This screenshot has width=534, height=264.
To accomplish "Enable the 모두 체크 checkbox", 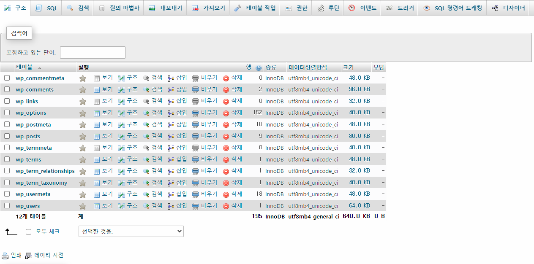I will (x=29, y=232).
